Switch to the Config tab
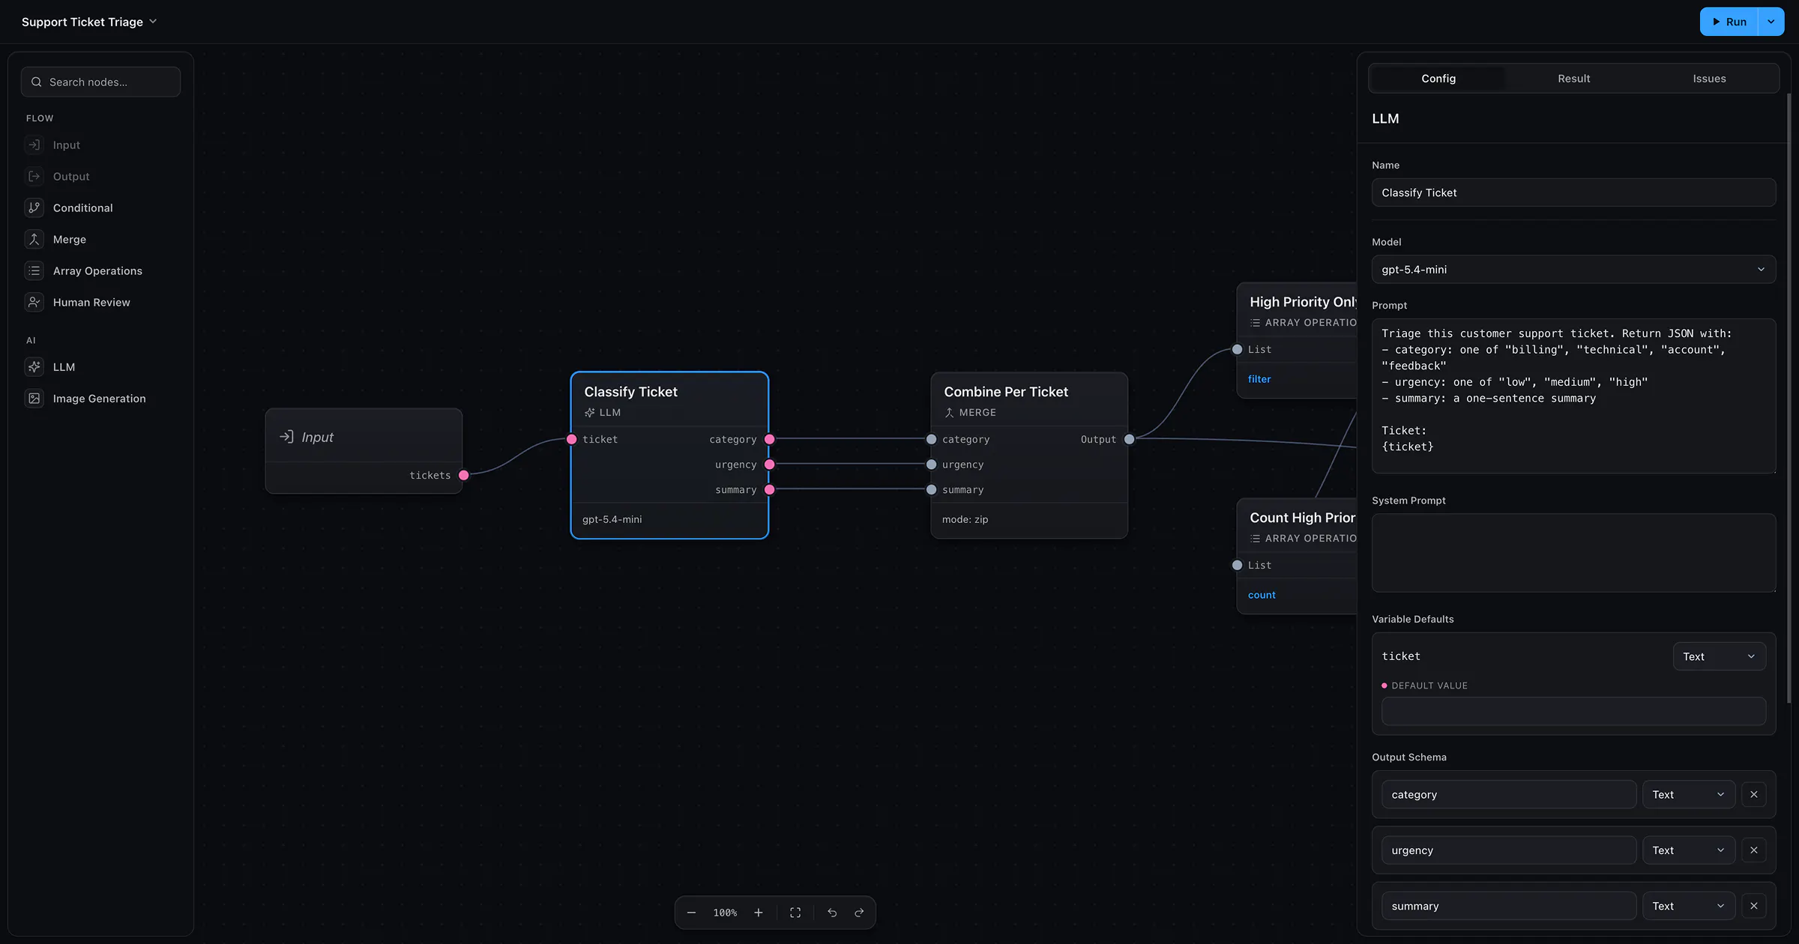1799x944 pixels. (x=1438, y=78)
